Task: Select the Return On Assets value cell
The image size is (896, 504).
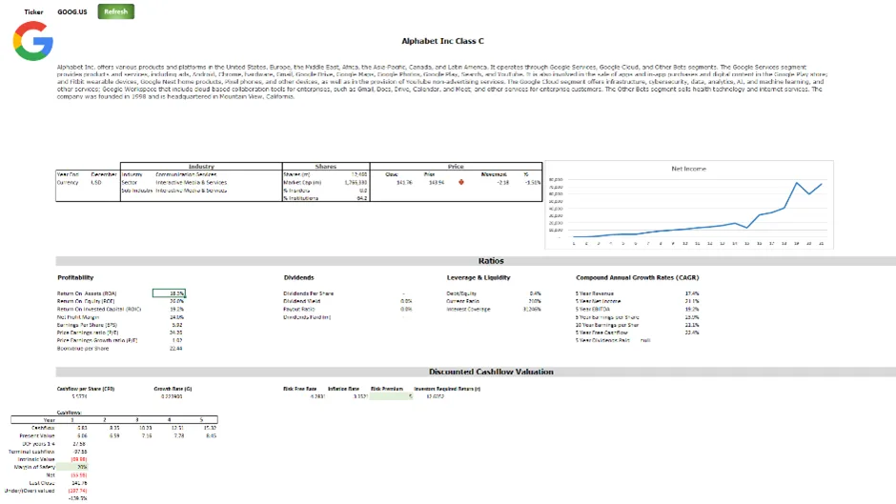Action: tap(169, 293)
